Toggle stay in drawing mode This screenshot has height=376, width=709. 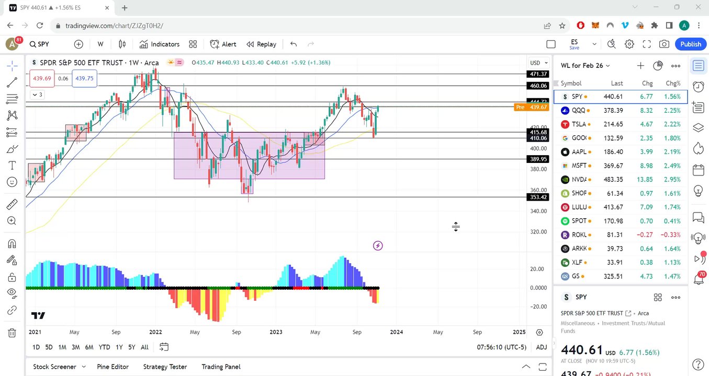pyautogui.click(x=12, y=260)
